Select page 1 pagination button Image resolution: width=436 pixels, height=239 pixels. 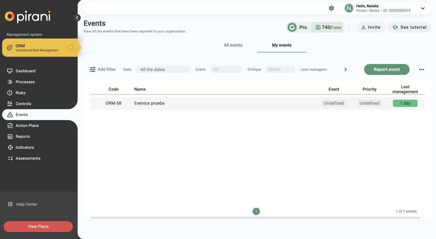click(256, 211)
